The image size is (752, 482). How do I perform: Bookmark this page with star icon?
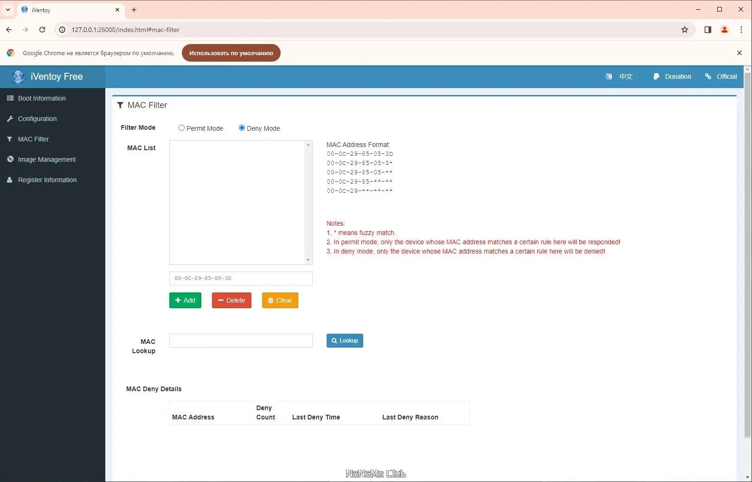[685, 30]
